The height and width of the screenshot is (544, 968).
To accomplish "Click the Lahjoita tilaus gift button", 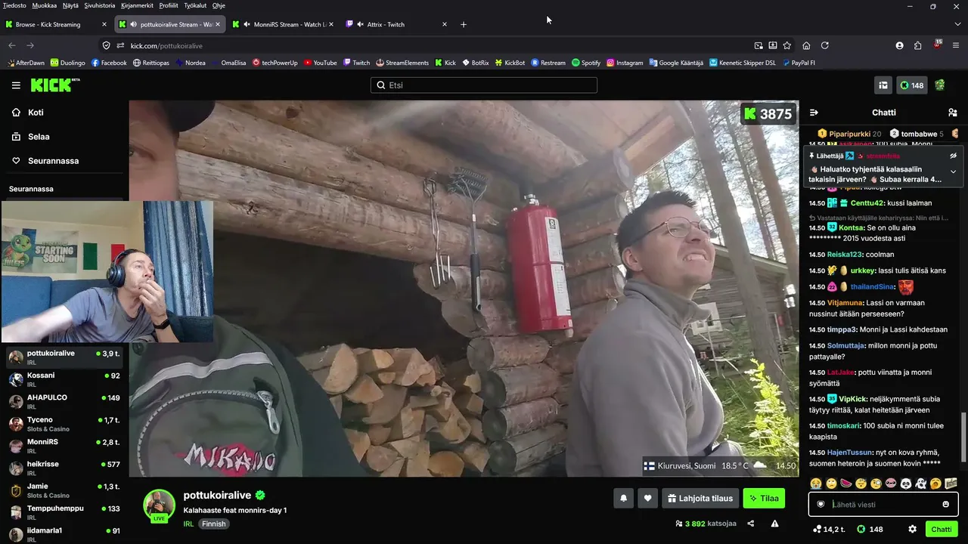I will (700, 499).
